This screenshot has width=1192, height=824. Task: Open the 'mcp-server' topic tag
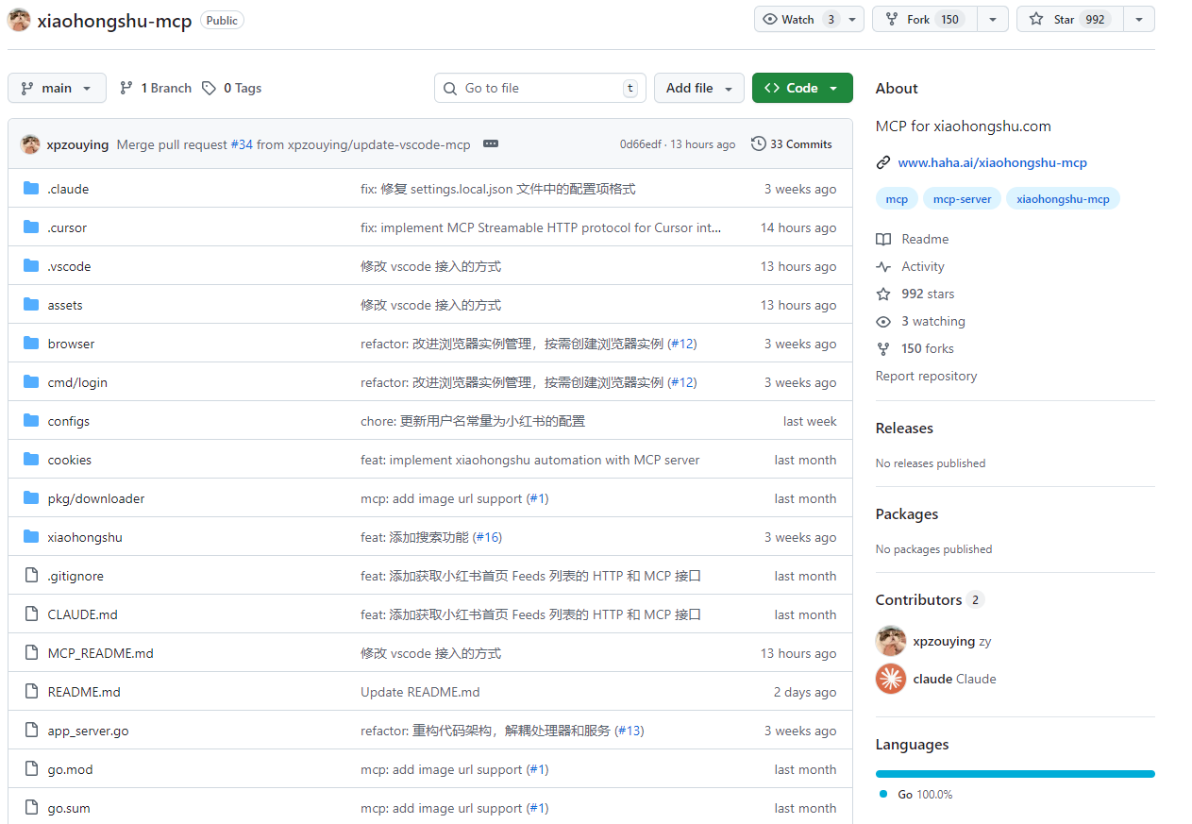[x=961, y=198]
